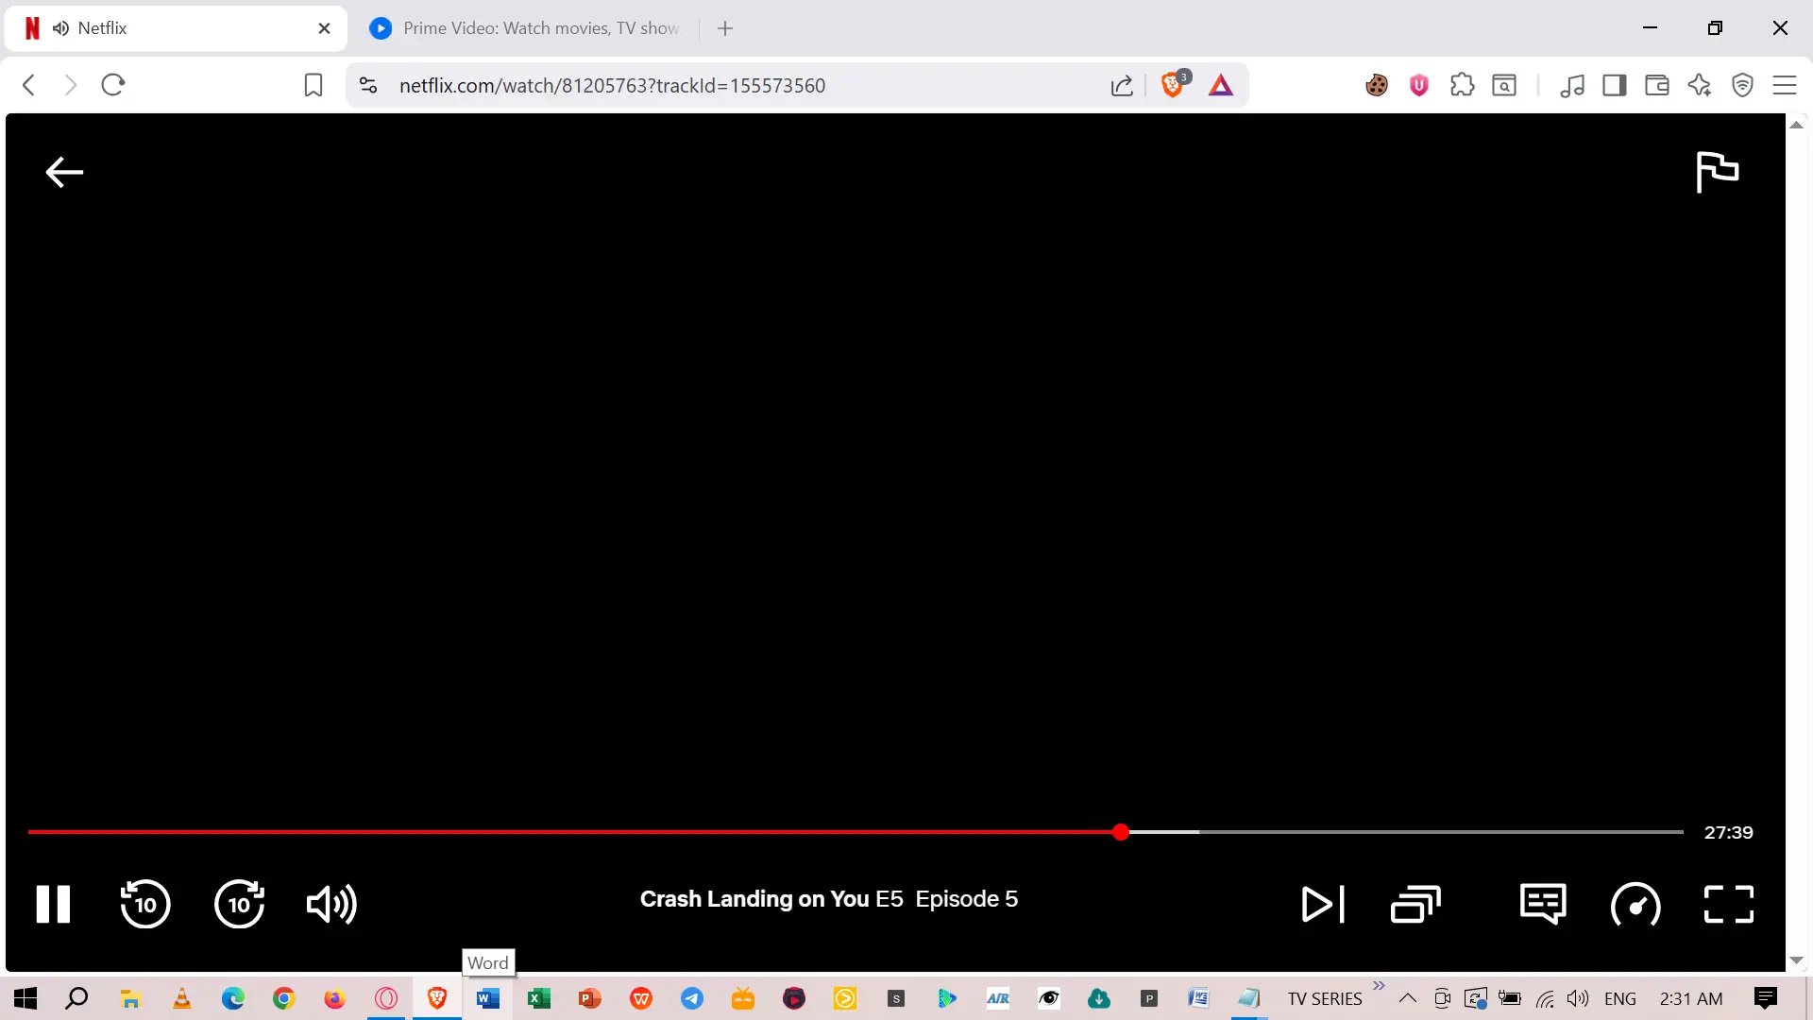Open the uBlock shield extension
The height and width of the screenshot is (1020, 1813).
click(1418, 86)
